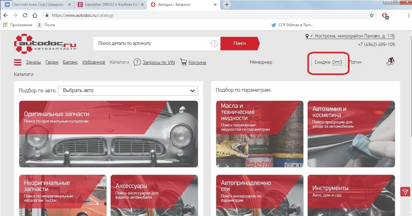Click the shopping cart icon
Screen dimensions: 412x216
click(184, 62)
